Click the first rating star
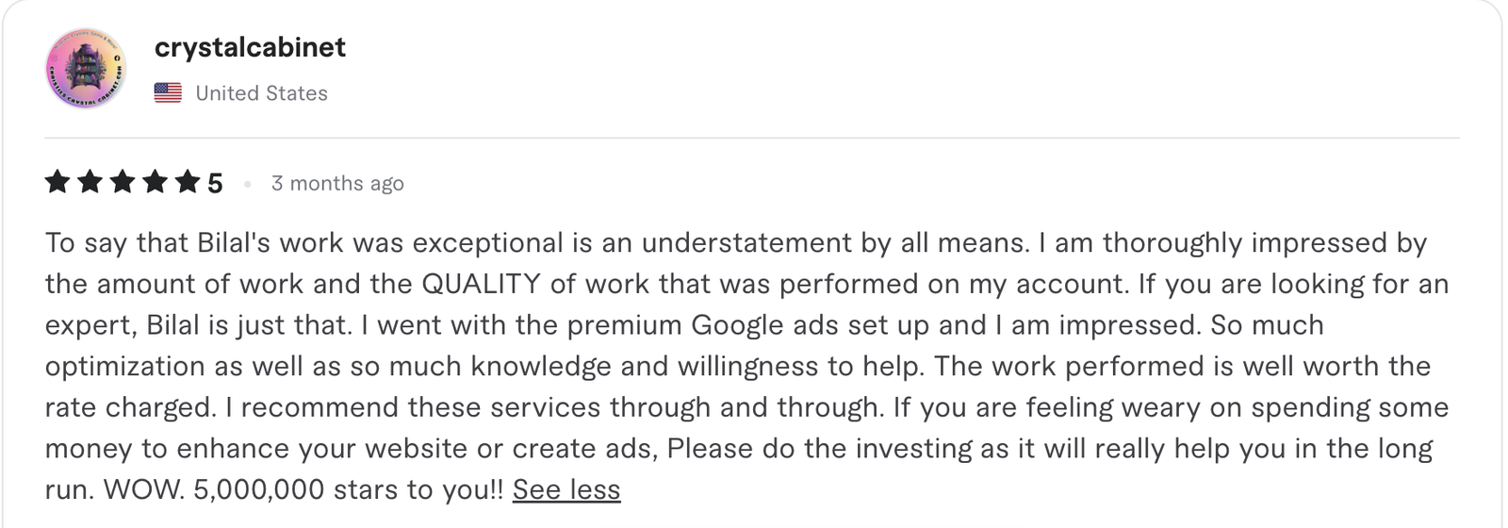This screenshot has height=528, width=1508. (x=57, y=182)
